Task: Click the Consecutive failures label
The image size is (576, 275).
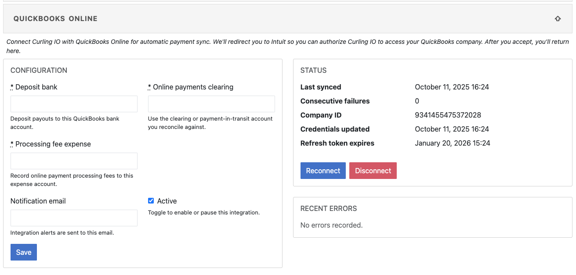Action: point(335,101)
